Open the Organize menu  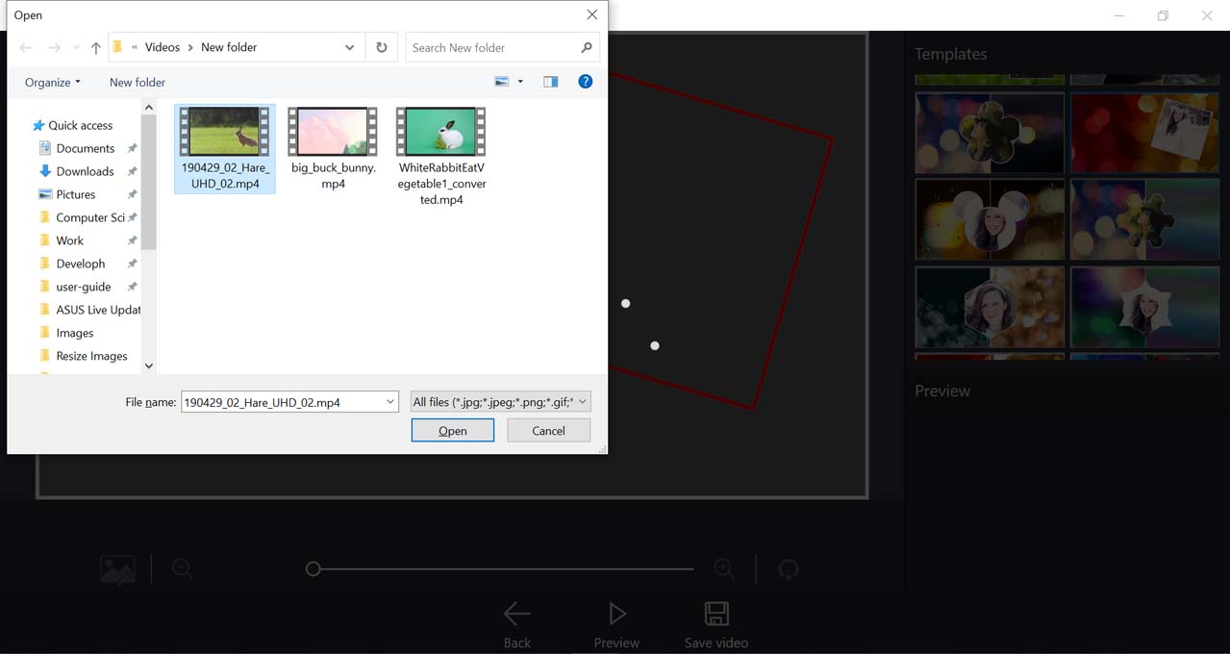pos(53,83)
